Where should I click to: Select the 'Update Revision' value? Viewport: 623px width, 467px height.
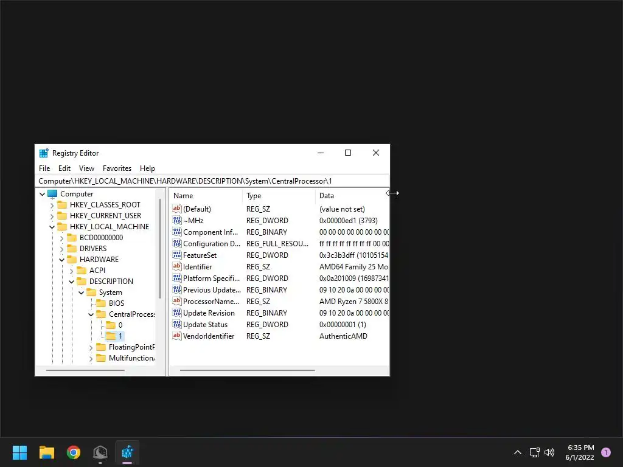click(x=209, y=313)
